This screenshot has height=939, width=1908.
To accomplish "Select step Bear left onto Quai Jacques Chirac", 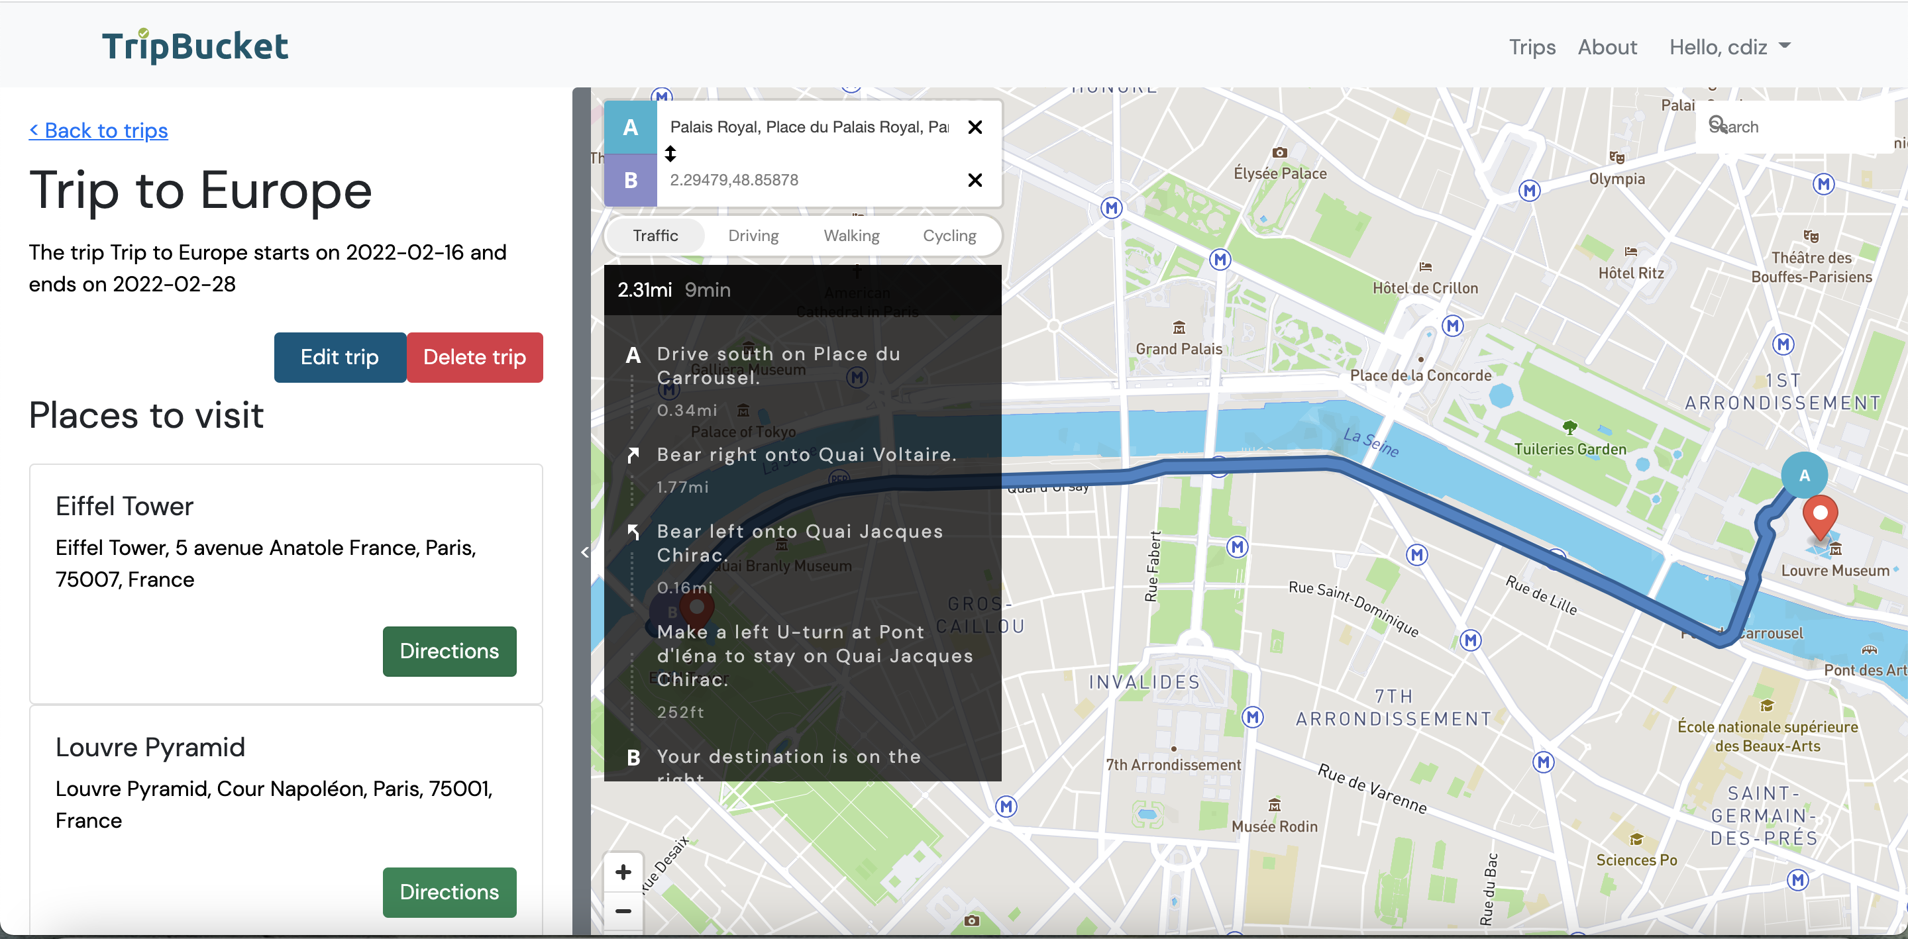I will (x=802, y=559).
